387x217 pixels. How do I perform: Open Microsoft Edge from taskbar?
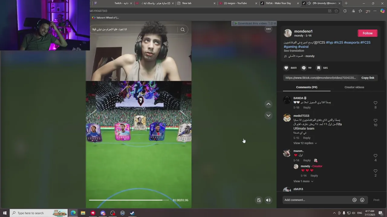73,213
